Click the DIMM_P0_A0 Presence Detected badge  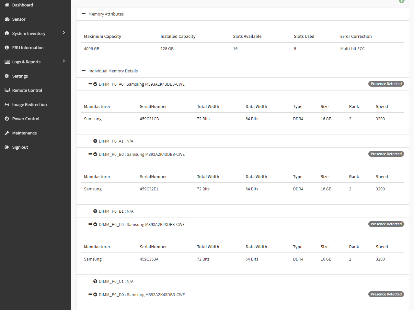click(x=386, y=84)
